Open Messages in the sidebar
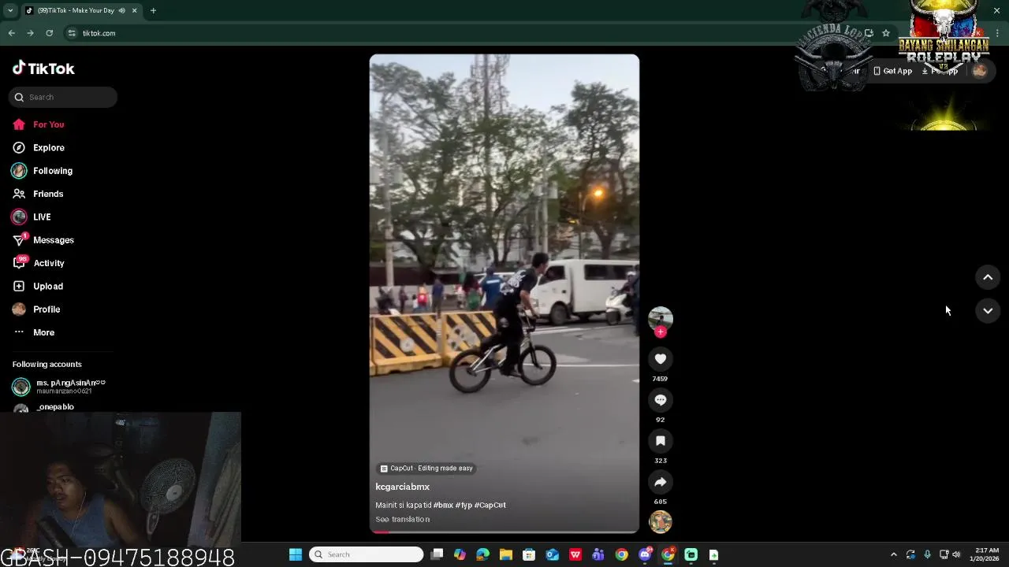Viewport: 1009px width, 567px height. 53,239
